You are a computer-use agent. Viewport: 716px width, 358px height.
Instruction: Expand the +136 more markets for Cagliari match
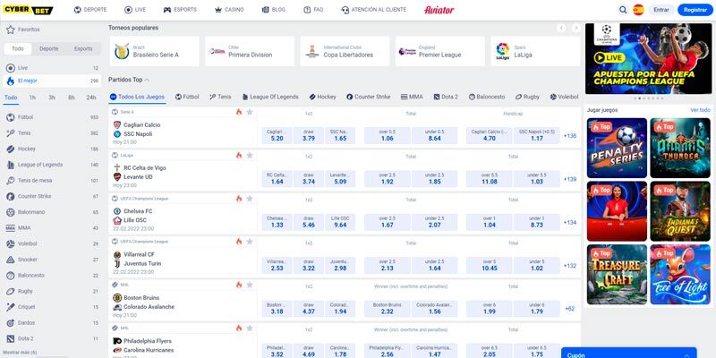click(x=569, y=136)
